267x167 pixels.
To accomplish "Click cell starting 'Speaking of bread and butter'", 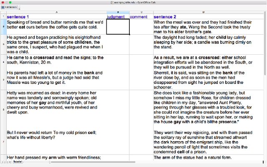I will (57, 27).
